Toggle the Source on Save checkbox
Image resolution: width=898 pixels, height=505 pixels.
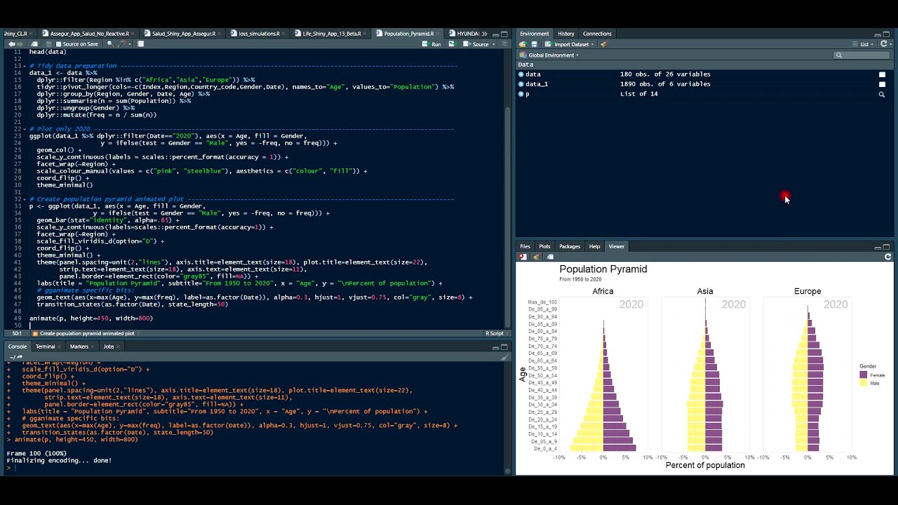point(58,44)
